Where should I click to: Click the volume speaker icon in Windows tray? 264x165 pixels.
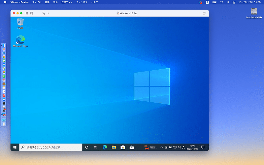[179, 147]
